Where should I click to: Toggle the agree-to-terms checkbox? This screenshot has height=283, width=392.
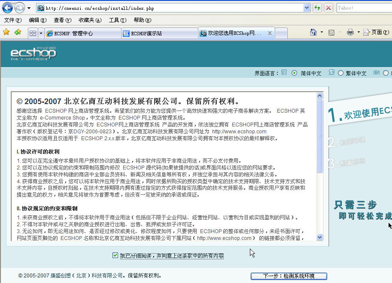(x=115, y=255)
